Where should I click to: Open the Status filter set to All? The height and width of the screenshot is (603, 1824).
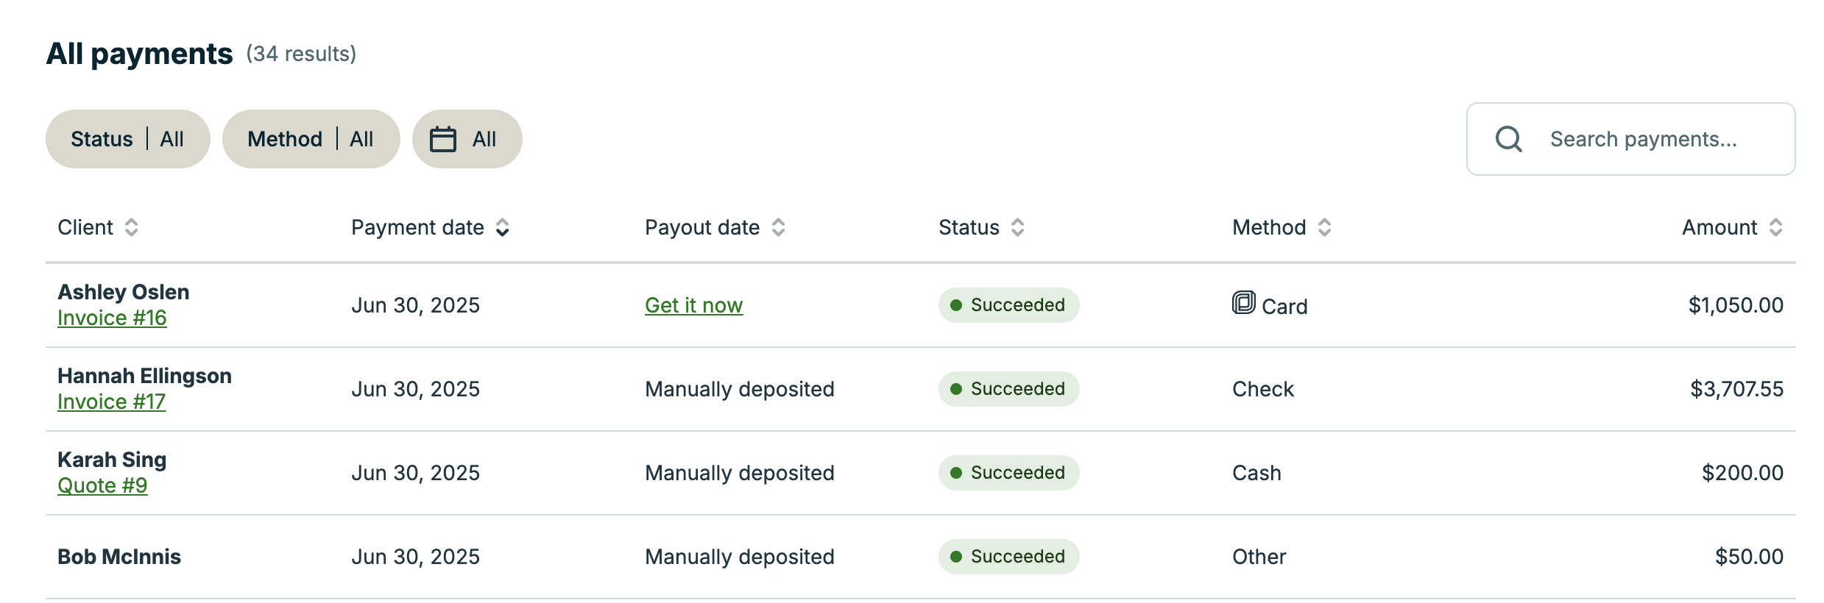(x=127, y=138)
